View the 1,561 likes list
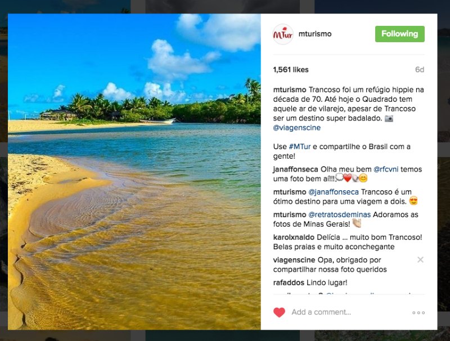 (291, 70)
